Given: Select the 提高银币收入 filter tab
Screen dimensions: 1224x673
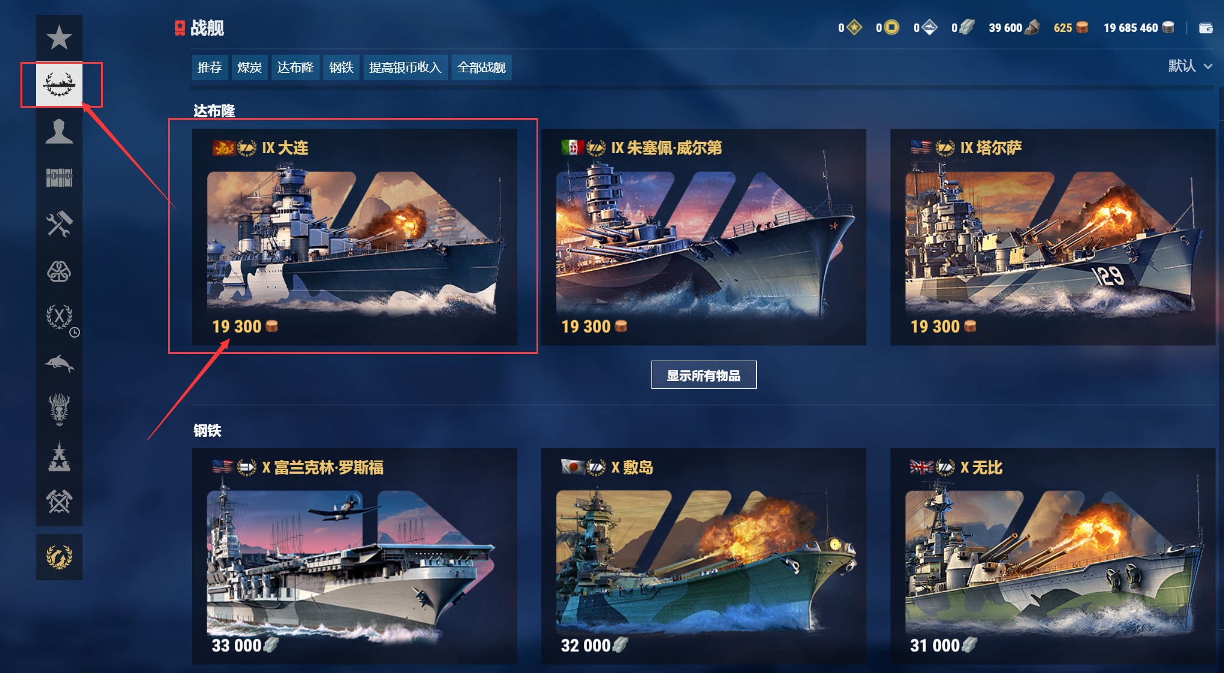Looking at the screenshot, I should point(405,67).
